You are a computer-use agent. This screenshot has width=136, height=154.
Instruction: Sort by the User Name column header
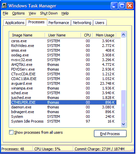pos(63,35)
